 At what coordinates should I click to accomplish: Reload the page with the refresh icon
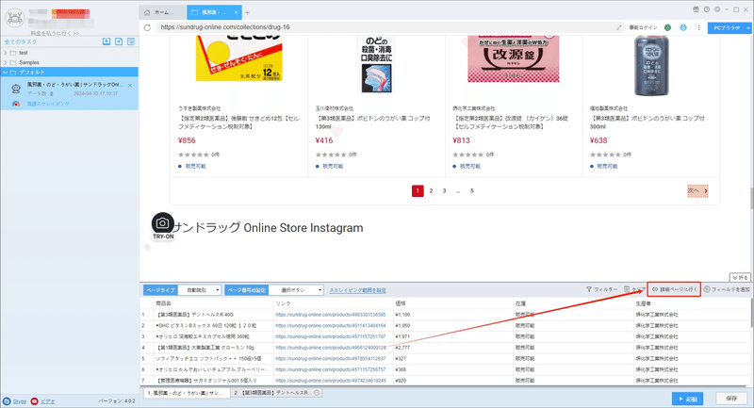147,27
